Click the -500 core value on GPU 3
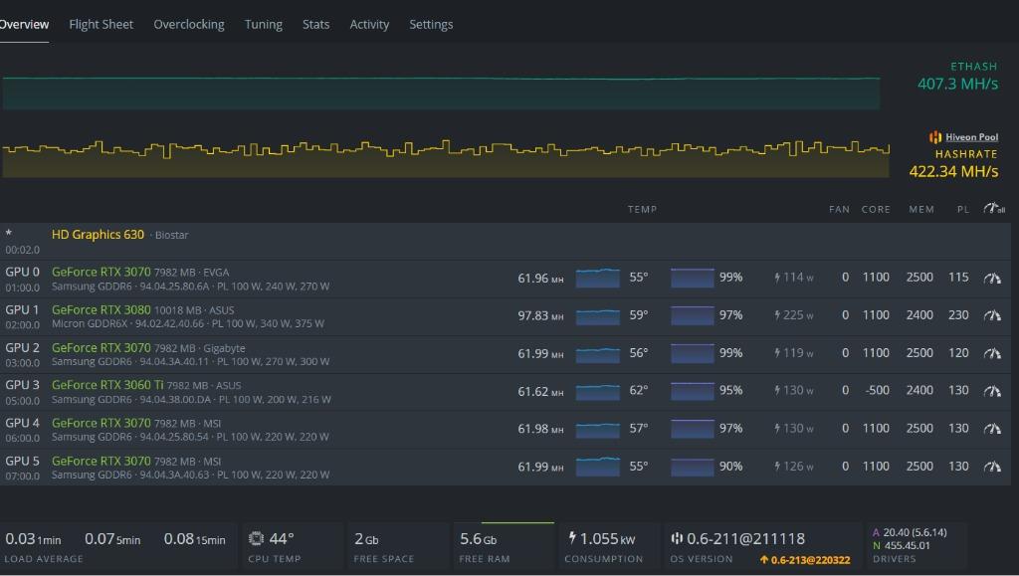 pos(878,390)
